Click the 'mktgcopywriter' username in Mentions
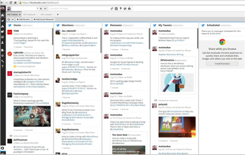The height and width of the screenshot is (155, 245). [70, 55]
